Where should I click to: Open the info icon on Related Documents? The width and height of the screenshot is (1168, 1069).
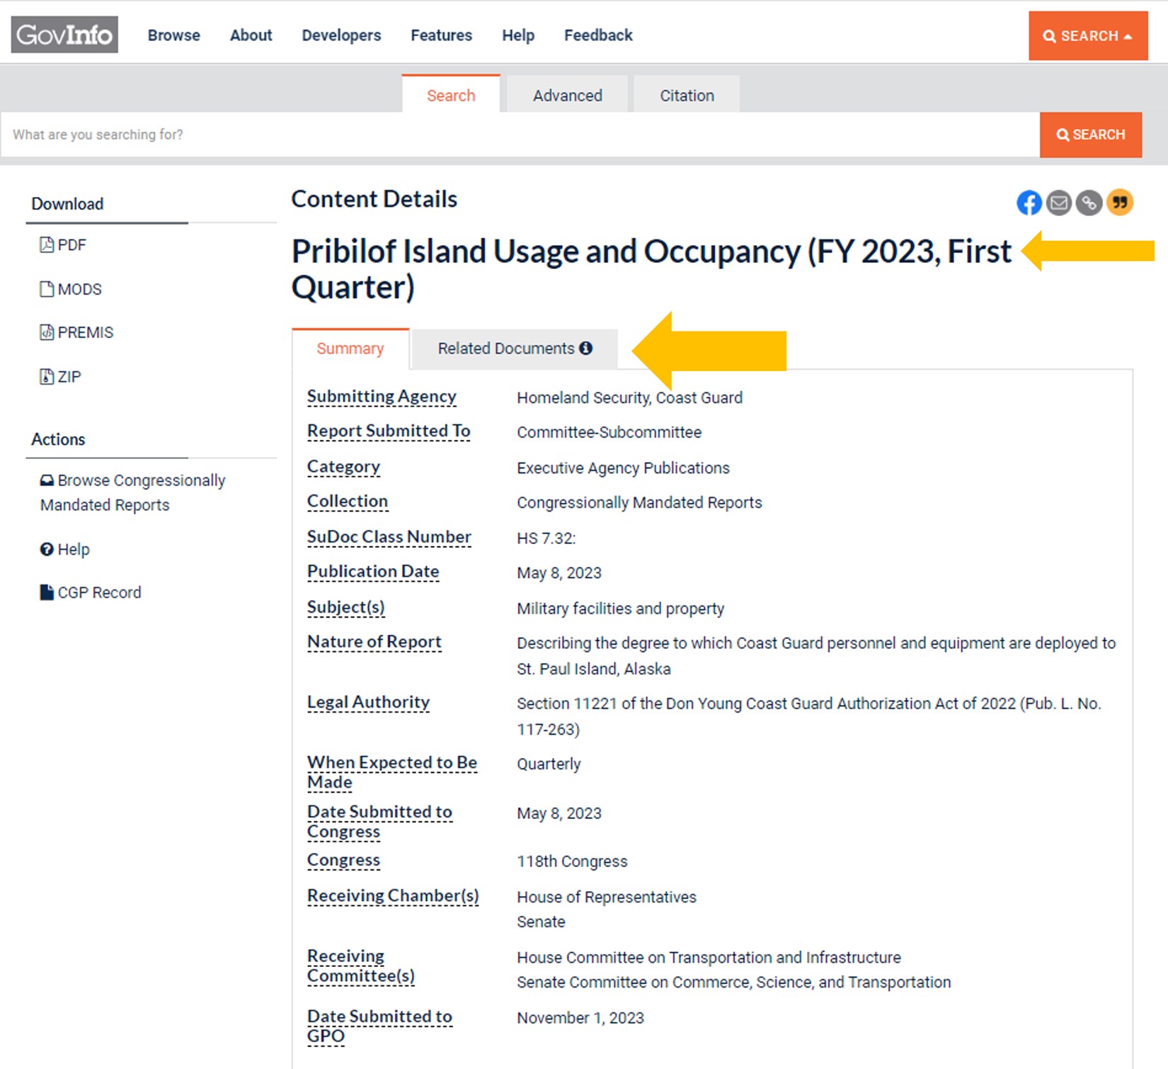(586, 348)
